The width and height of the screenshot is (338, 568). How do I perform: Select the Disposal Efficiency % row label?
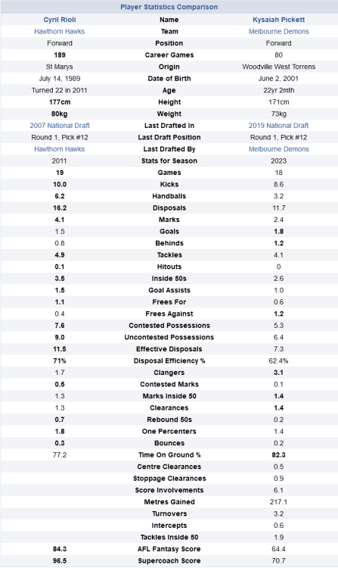pyautogui.click(x=169, y=360)
